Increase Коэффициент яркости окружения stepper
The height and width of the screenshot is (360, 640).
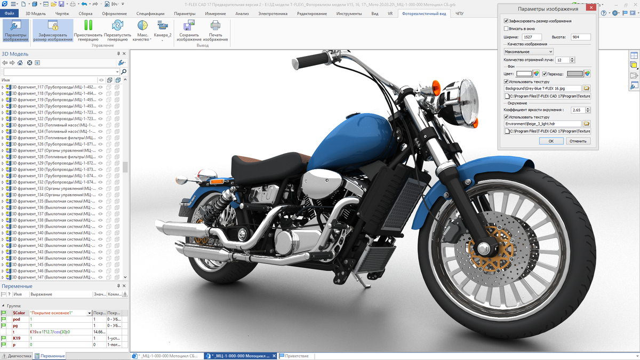pyautogui.click(x=588, y=108)
